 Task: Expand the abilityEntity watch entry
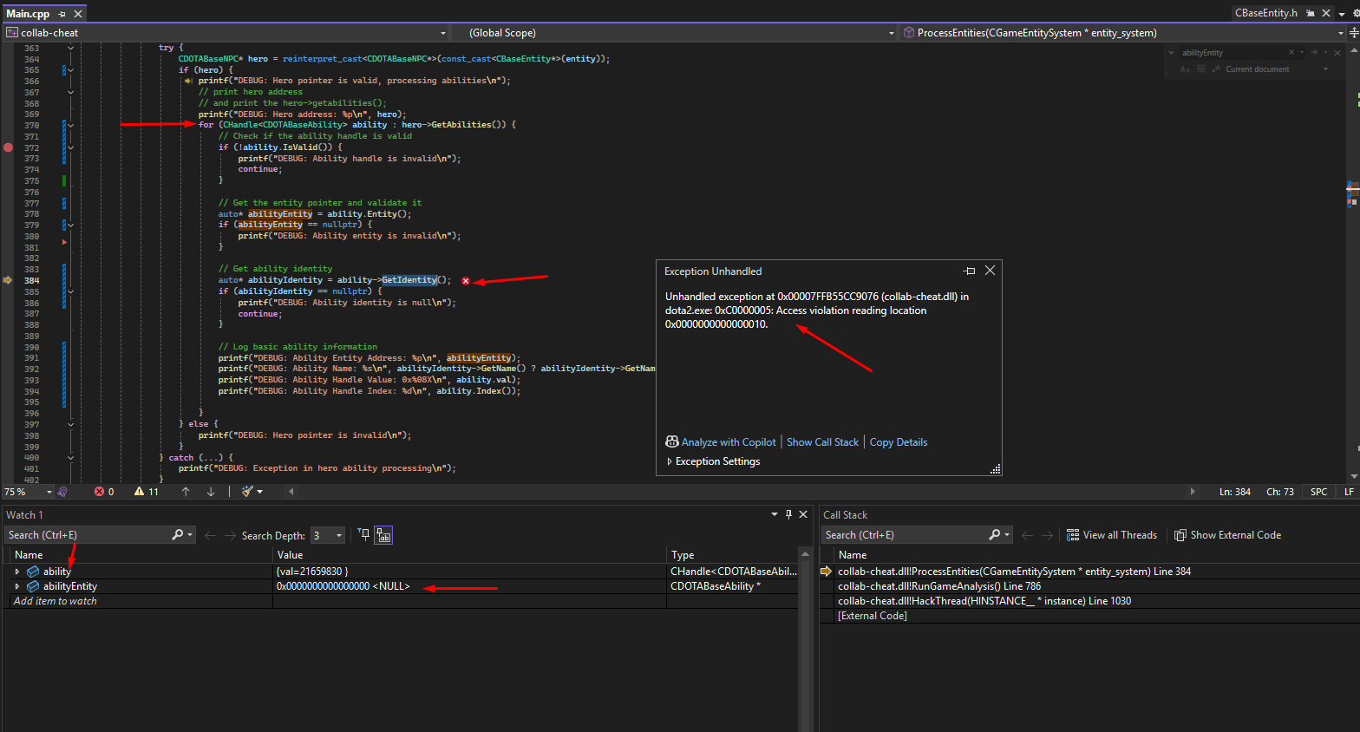tap(17, 586)
